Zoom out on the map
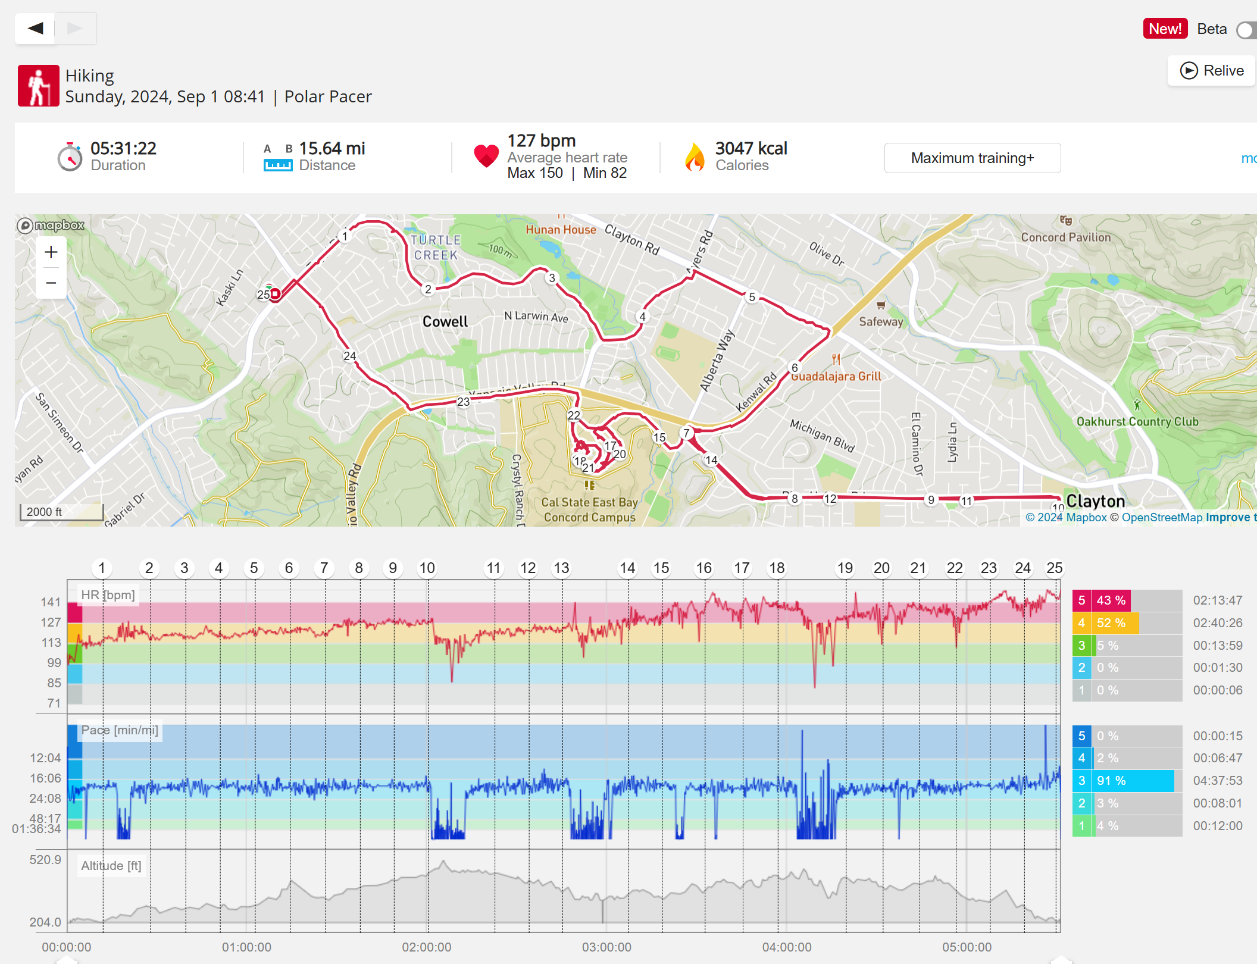 click(x=51, y=283)
